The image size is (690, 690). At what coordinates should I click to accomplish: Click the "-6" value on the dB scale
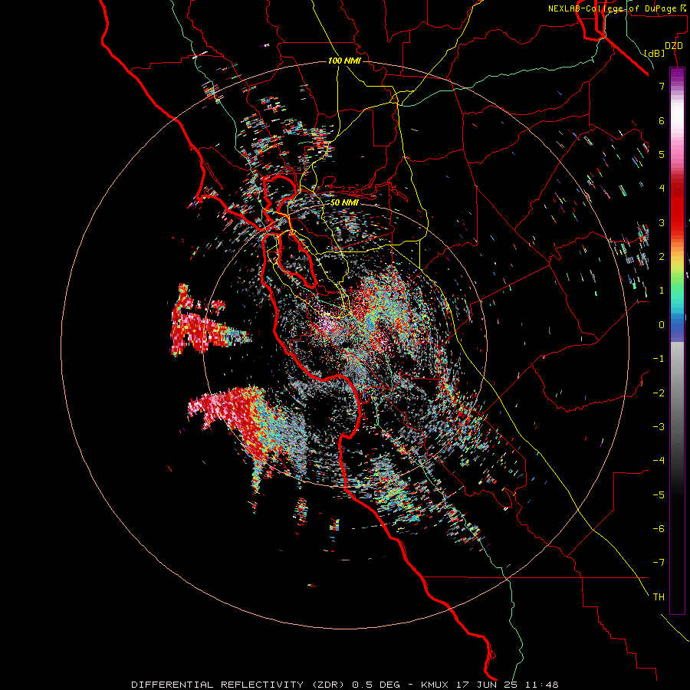click(x=659, y=529)
